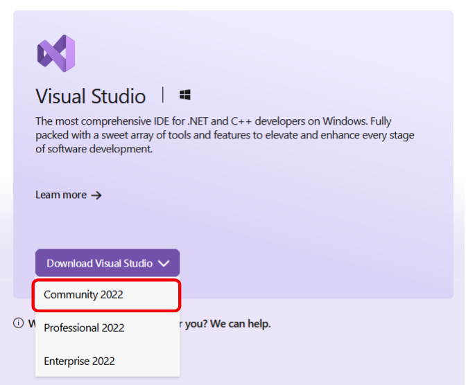Viewport: 466px width, 385px height.
Task: Click the vertical divider beside the title
Action: click(163, 95)
